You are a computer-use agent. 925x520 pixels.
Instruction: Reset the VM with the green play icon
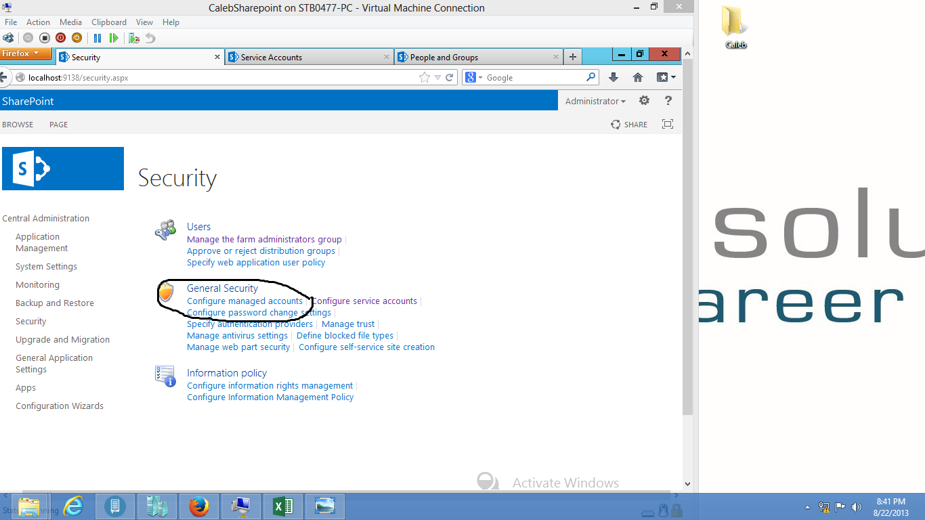pyautogui.click(x=114, y=38)
